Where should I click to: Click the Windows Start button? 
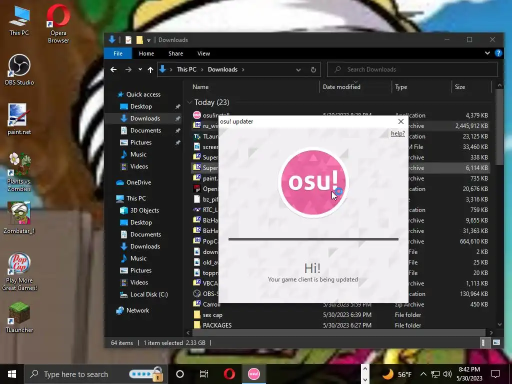(12, 374)
